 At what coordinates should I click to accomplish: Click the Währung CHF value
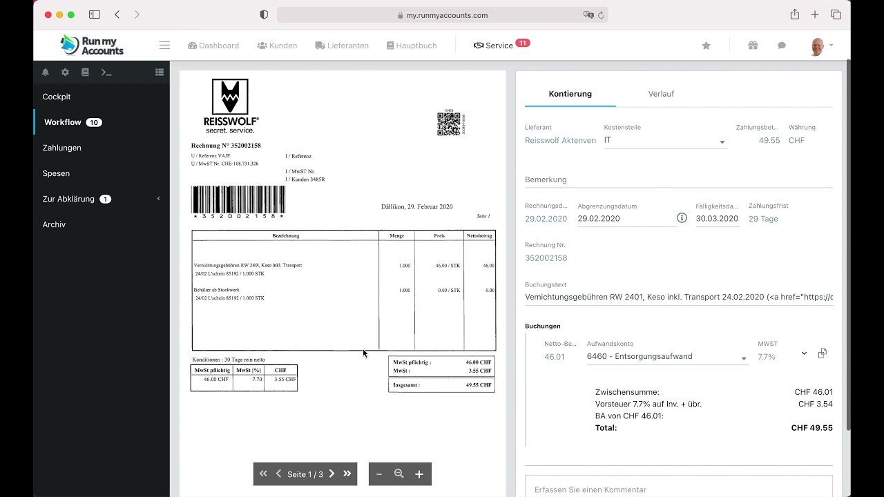click(796, 140)
